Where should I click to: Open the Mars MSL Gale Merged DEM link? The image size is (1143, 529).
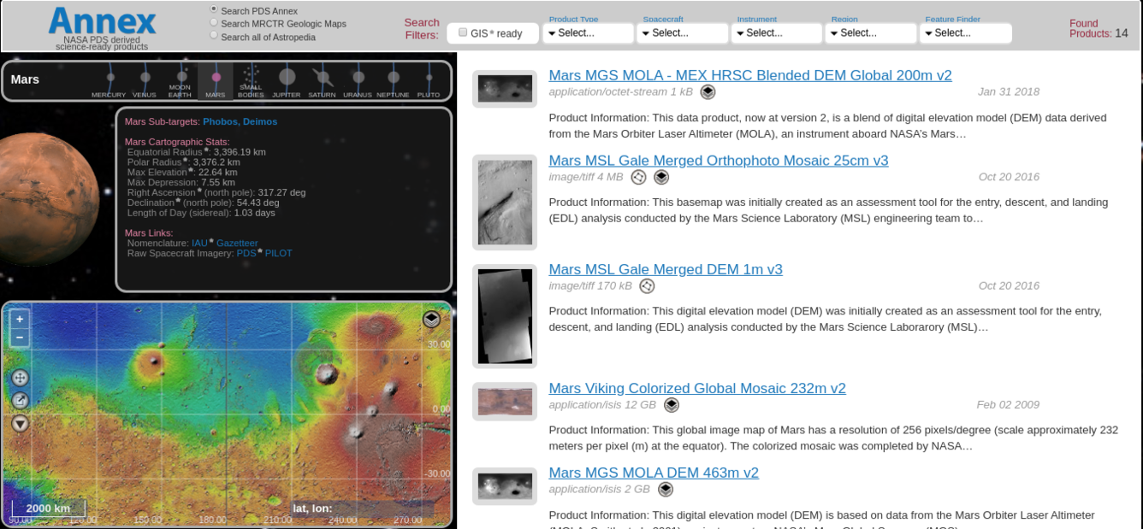[x=666, y=268]
